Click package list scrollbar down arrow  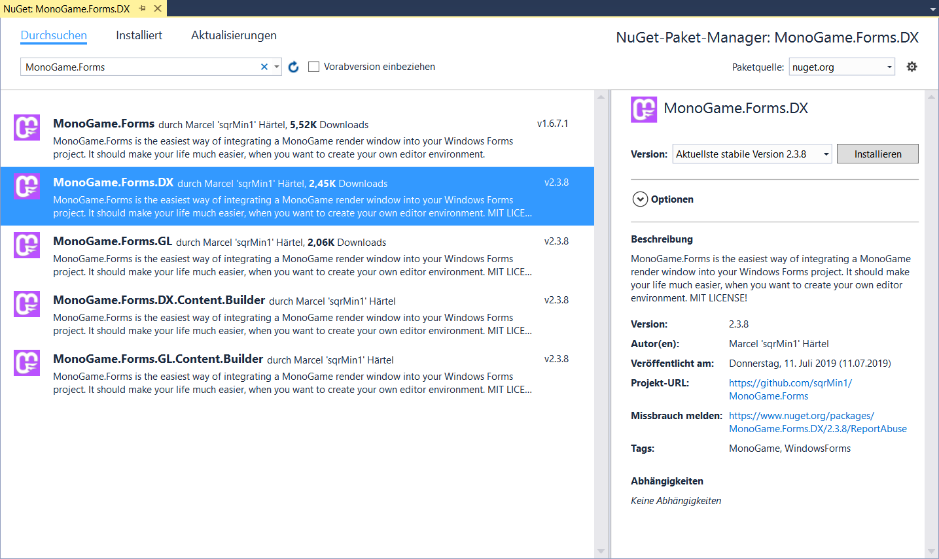(601, 552)
